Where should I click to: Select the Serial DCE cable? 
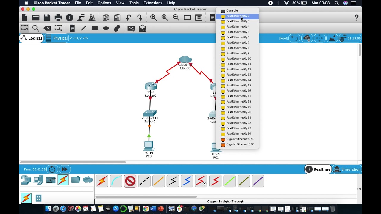[x=201, y=181]
